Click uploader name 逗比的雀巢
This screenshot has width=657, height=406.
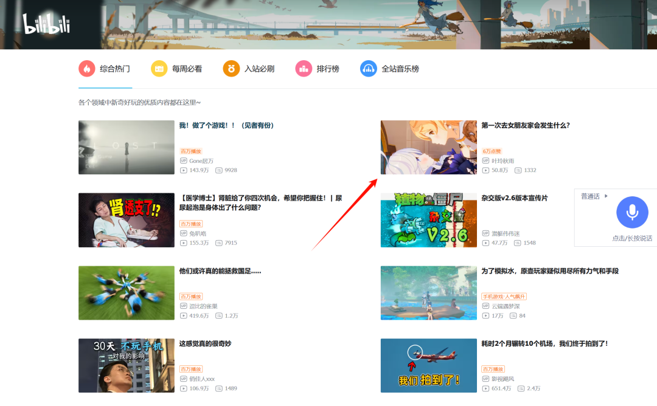pyautogui.click(x=203, y=306)
